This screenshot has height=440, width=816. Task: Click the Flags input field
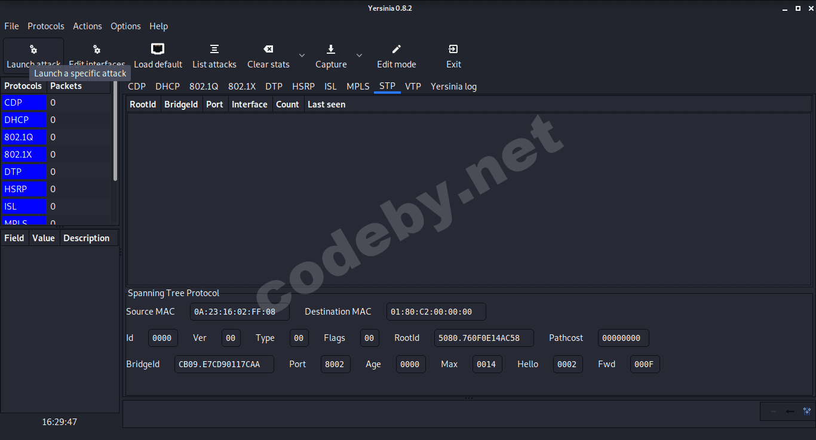pyautogui.click(x=370, y=338)
